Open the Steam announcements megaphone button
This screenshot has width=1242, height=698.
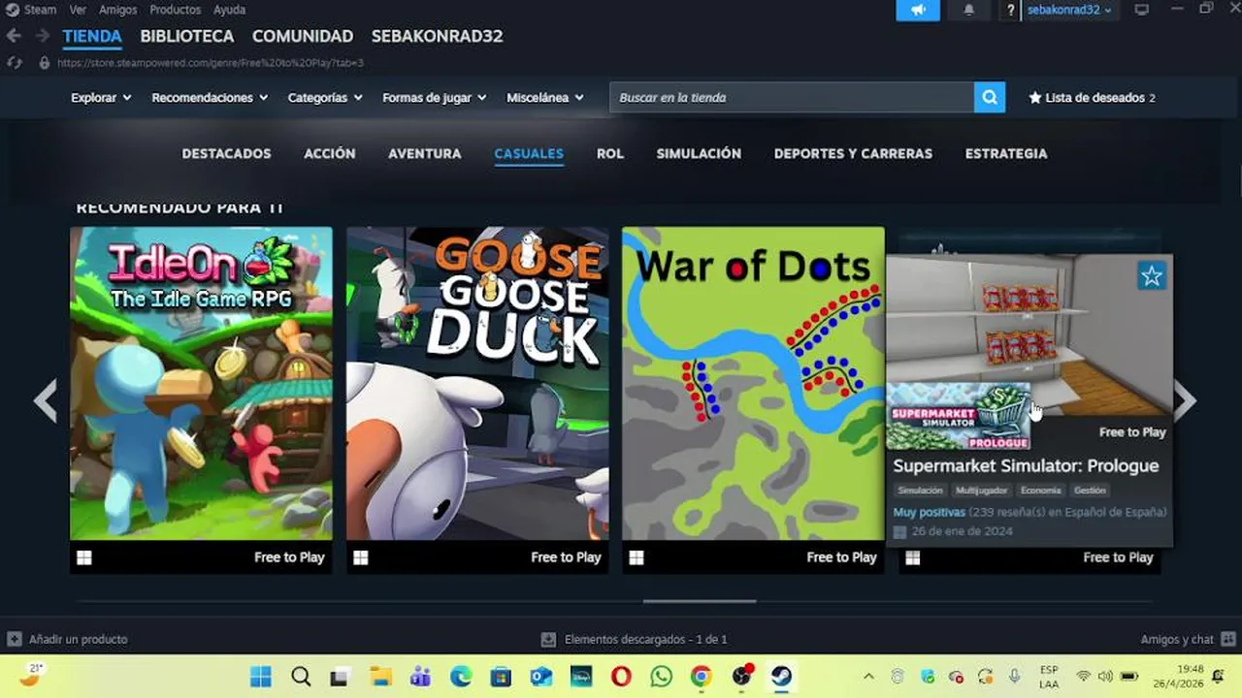coord(917,10)
